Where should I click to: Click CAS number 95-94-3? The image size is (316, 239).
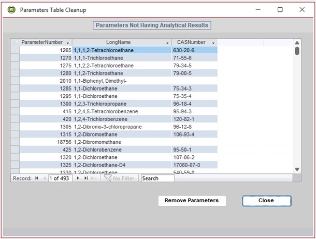tap(194, 111)
